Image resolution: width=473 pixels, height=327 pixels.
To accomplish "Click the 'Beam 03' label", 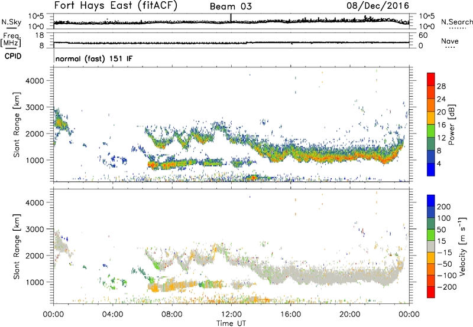I will click(231, 6).
